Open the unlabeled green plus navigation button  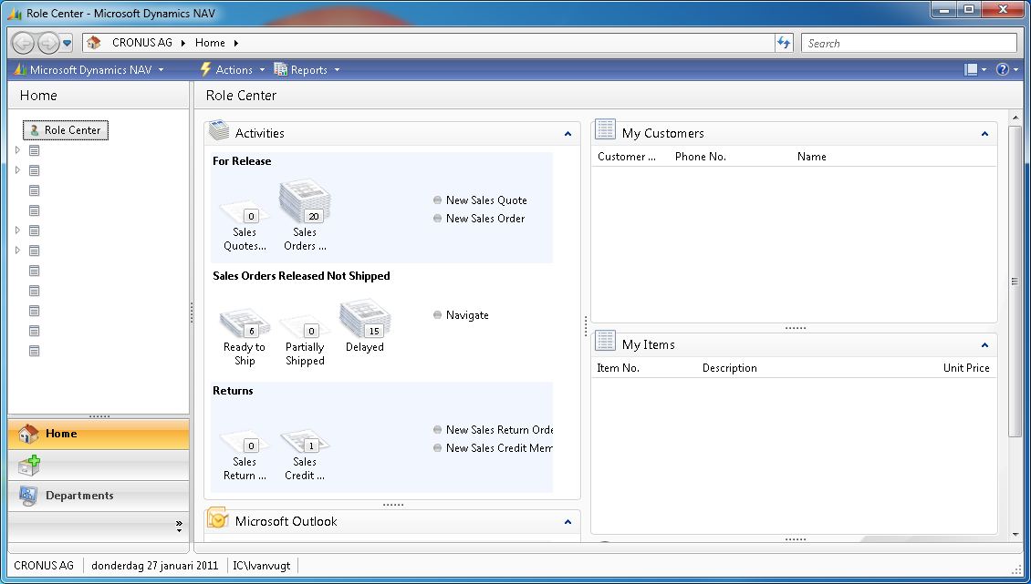point(99,465)
